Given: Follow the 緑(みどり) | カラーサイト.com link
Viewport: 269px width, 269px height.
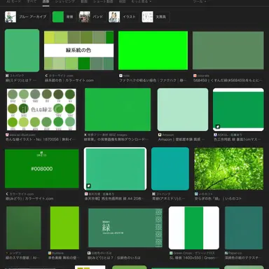Looking at the screenshot, I should point(29,198).
